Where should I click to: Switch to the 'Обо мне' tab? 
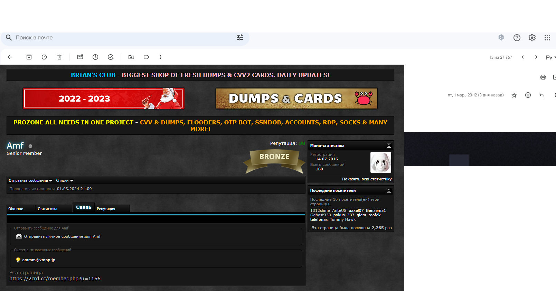(x=21, y=209)
